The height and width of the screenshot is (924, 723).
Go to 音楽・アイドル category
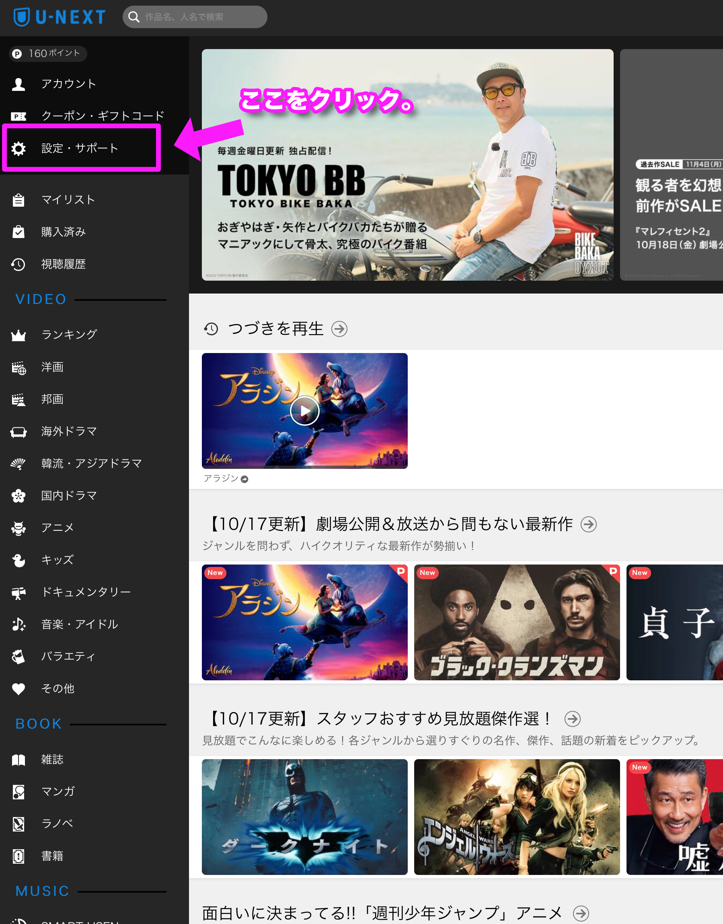[80, 624]
